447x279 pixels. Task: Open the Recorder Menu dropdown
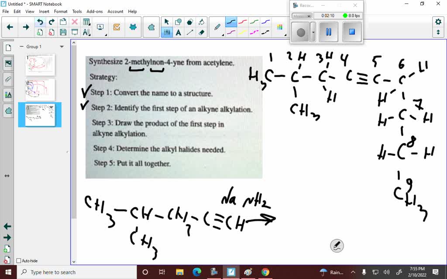pyautogui.click(x=302, y=16)
